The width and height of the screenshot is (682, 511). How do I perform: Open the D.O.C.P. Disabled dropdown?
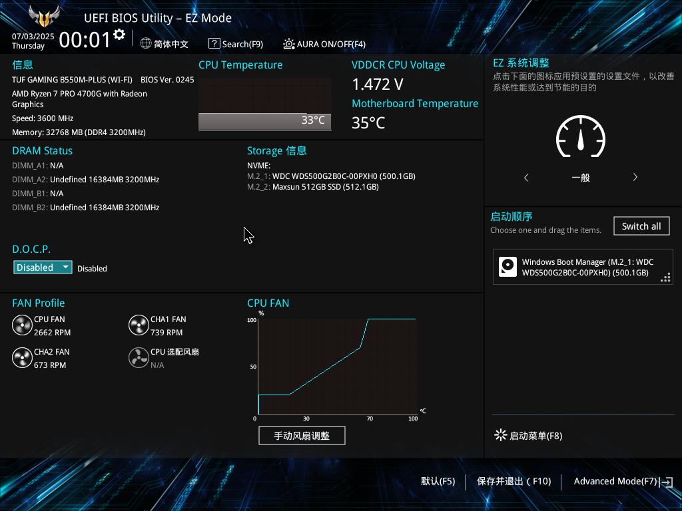(43, 267)
